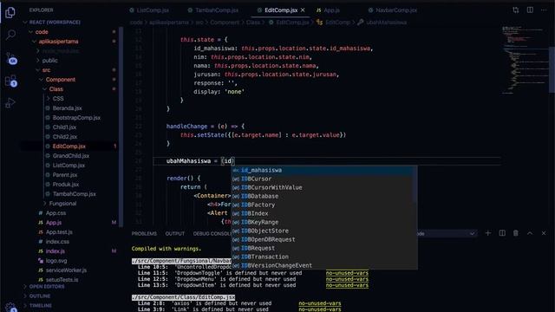Screen dimensions: 555x312
Task: Open GrandChild.jsx file
Action: 71,156
